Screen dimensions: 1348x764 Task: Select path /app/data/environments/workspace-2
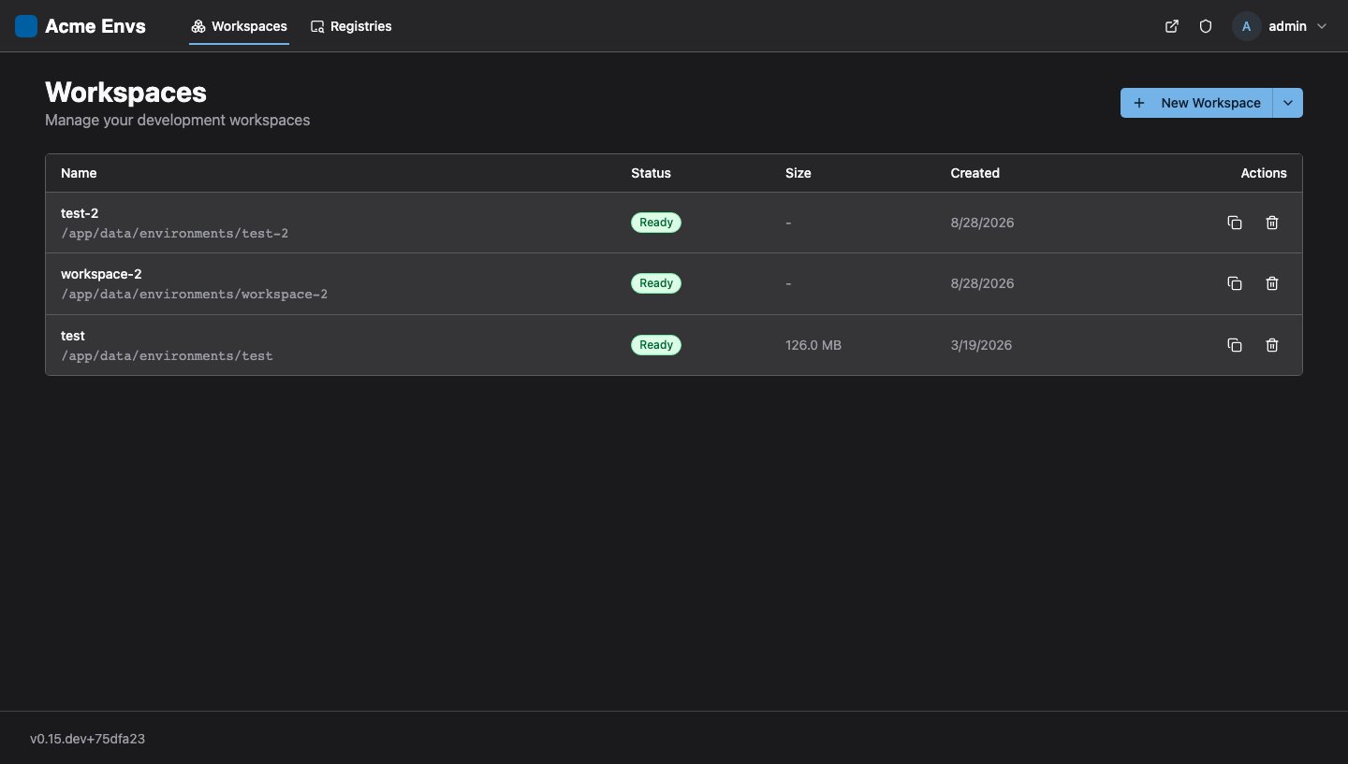pyautogui.click(x=194, y=295)
